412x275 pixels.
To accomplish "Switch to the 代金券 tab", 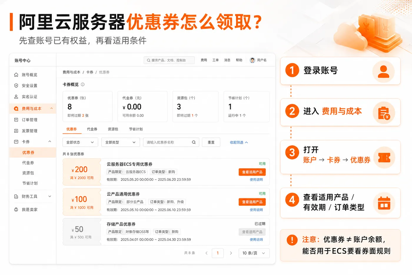I will (92, 129).
